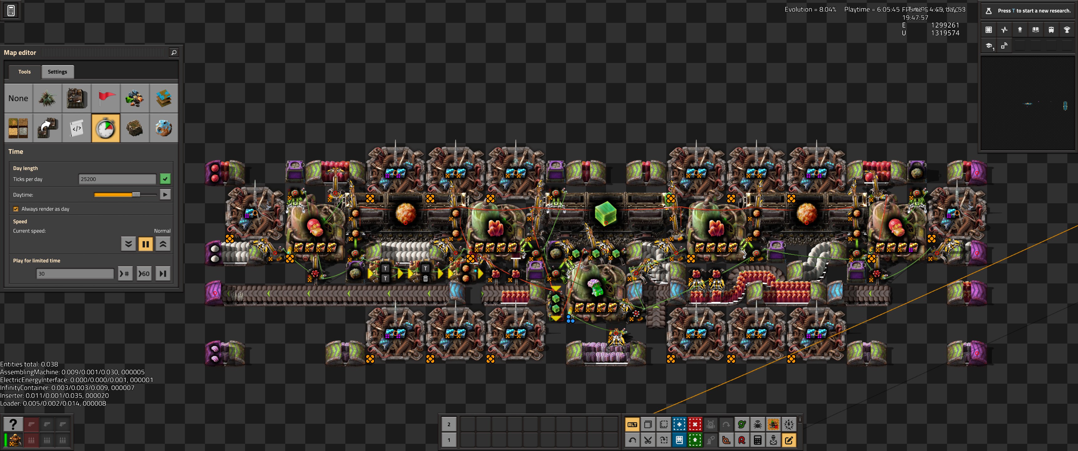Screen dimensions: 1078x451
Task: Select the blue blueprint tool
Action: pos(679,425)
